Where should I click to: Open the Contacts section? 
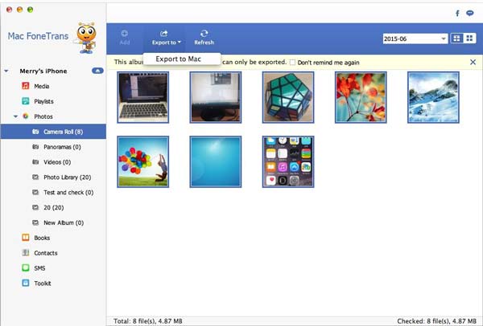(x=44, y=253)
